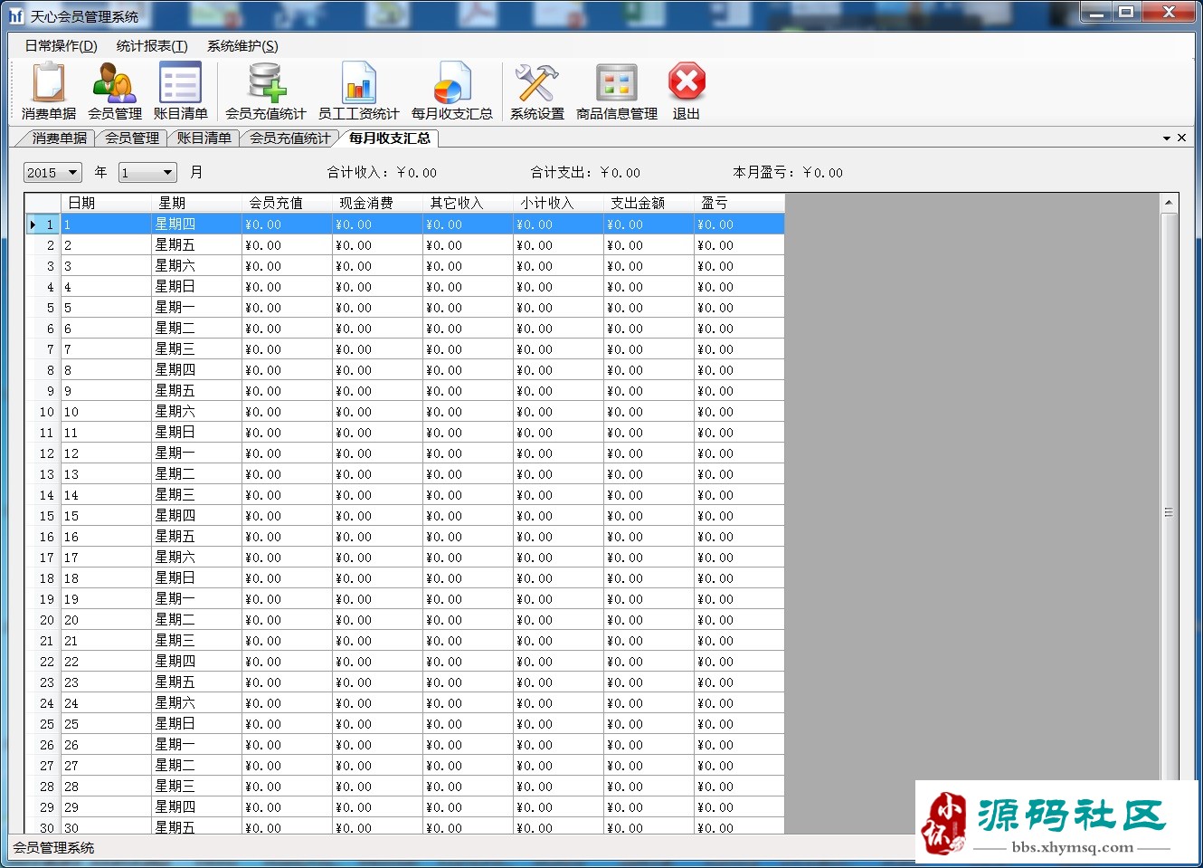Image resolution: width=1203 pixels, height=868 pixels.
Task: Click the 日期 column header
Action: tap(106, 203)
